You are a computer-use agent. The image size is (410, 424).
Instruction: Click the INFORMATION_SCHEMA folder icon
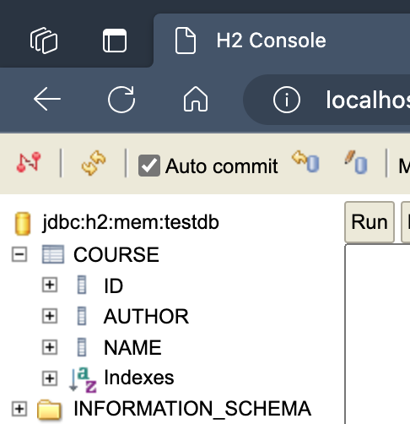tap(49, 410)
